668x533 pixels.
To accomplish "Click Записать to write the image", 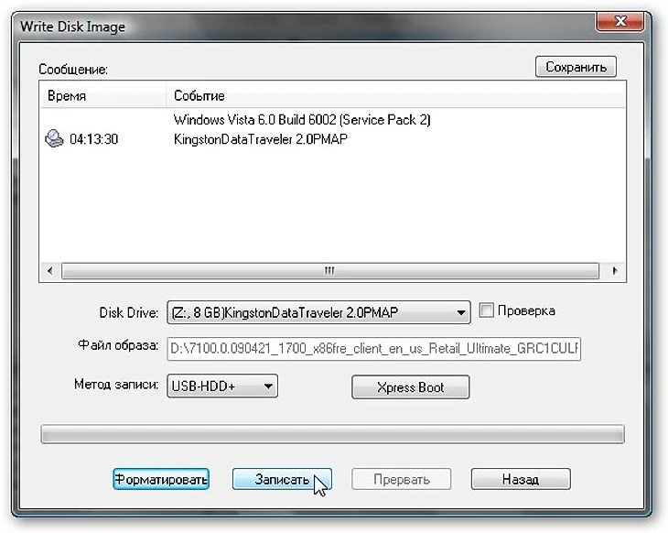I will pos(282,479).
